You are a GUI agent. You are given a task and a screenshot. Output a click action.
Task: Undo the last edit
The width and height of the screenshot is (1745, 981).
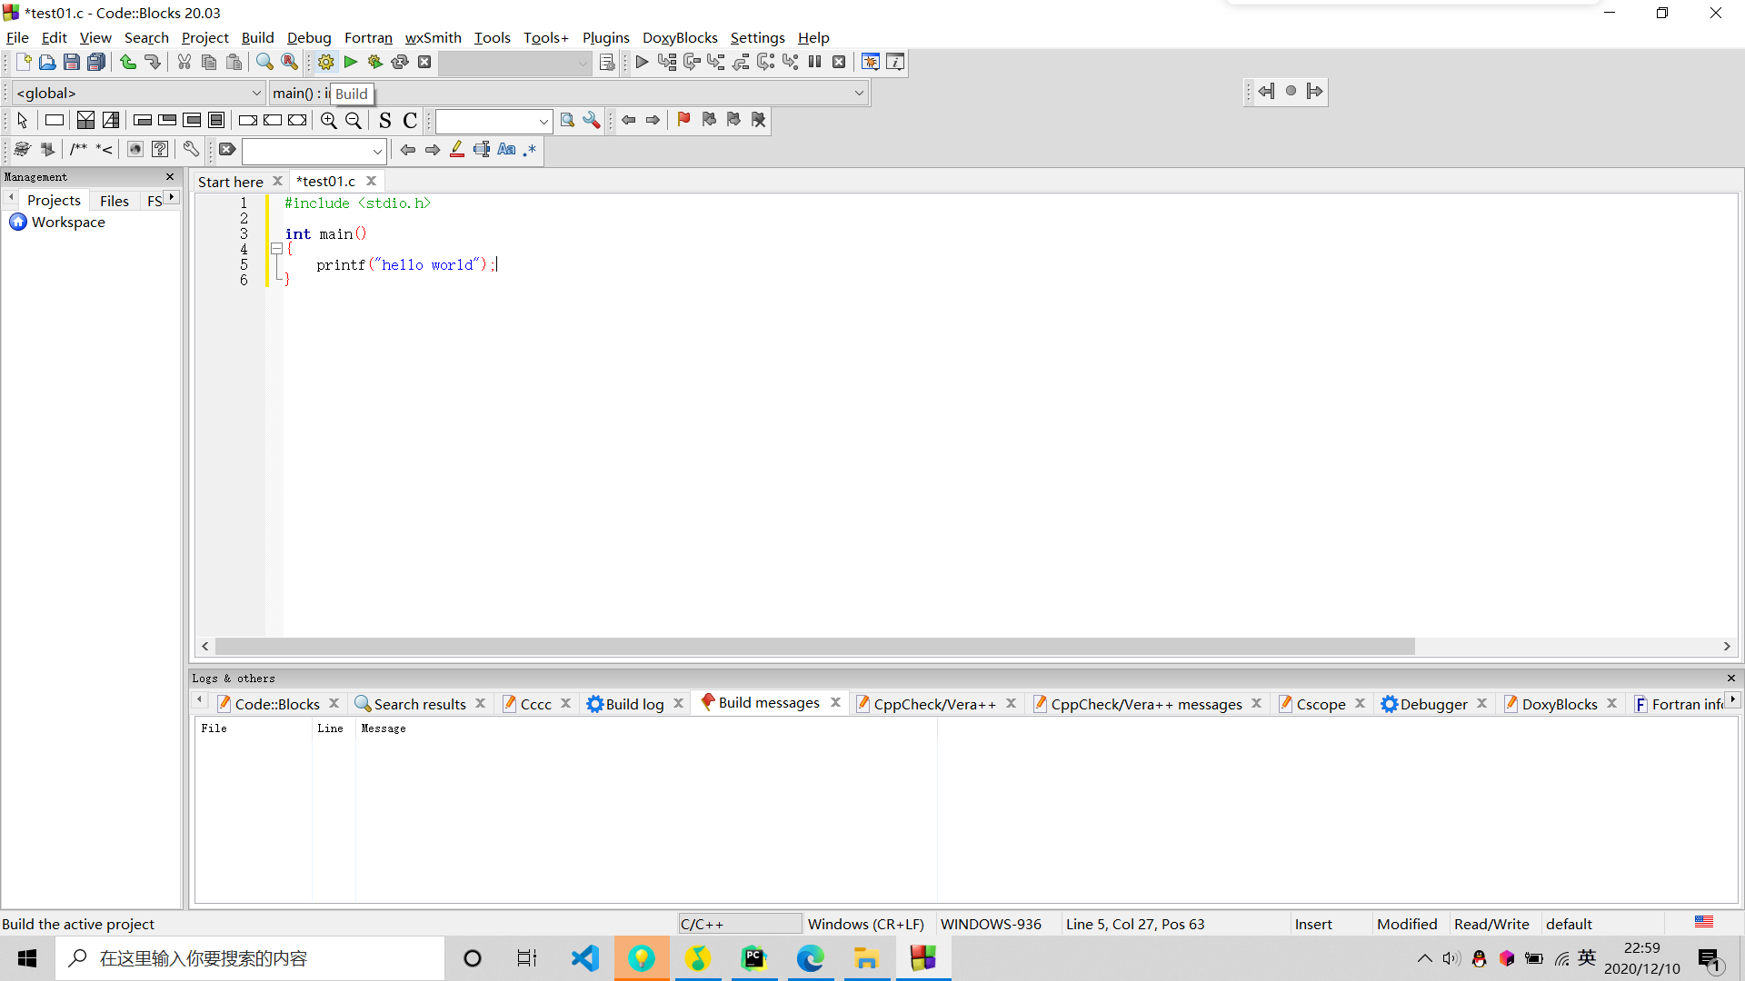click(128, 62)
